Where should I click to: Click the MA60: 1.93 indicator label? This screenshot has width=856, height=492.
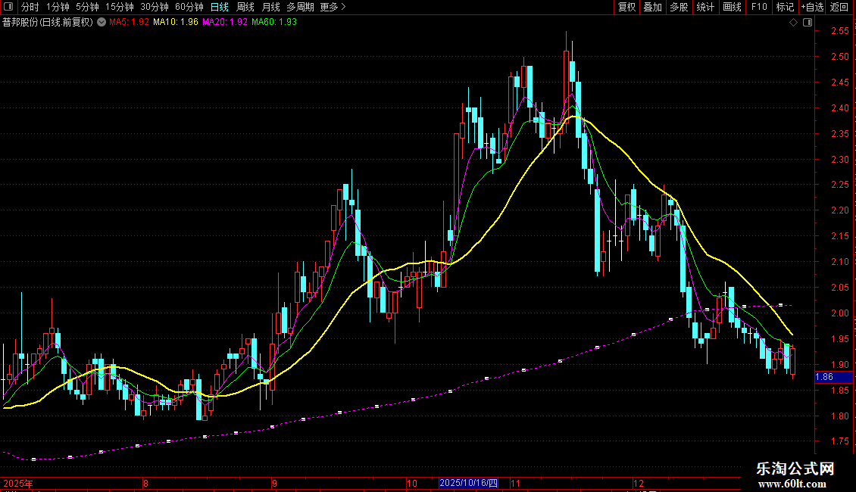(274, 22)
